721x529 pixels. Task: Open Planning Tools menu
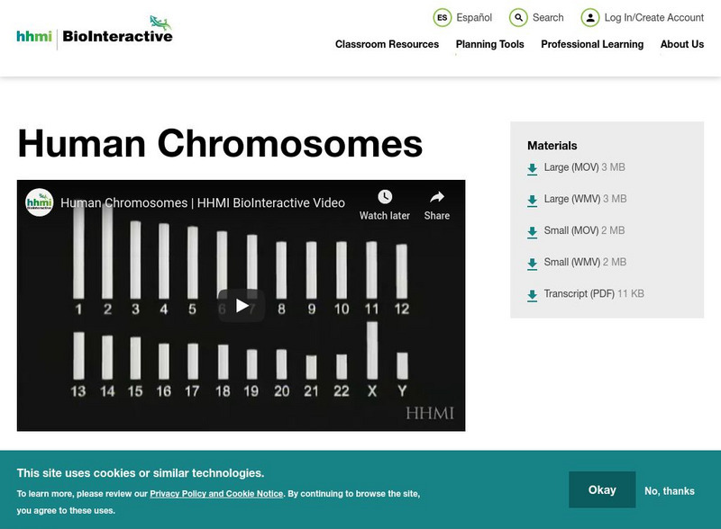[489, 44]
